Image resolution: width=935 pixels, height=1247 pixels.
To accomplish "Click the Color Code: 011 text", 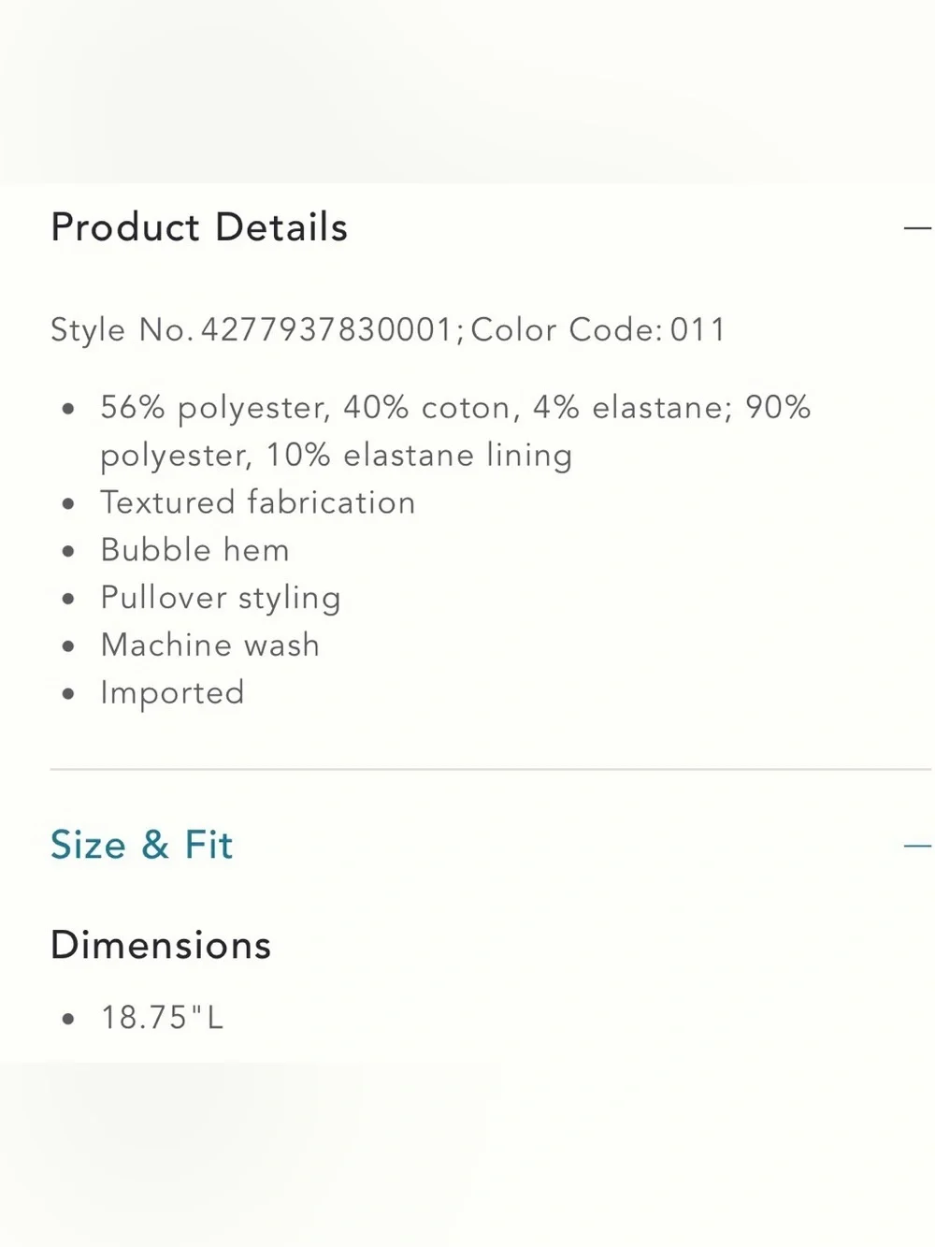I will pos(598,329).
